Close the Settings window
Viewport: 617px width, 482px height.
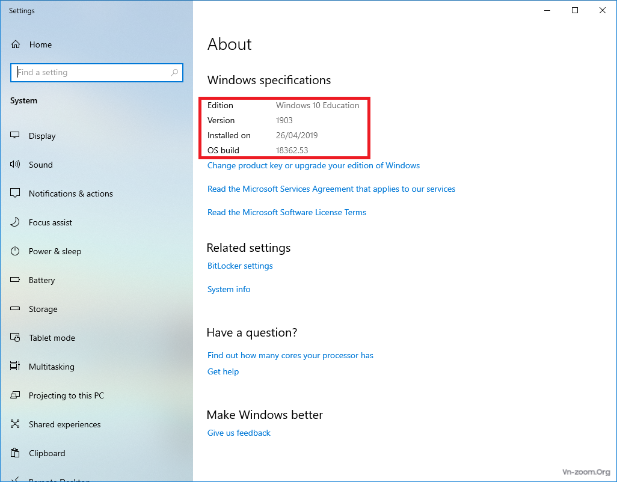pyautogui.click(x=603, y=11)
